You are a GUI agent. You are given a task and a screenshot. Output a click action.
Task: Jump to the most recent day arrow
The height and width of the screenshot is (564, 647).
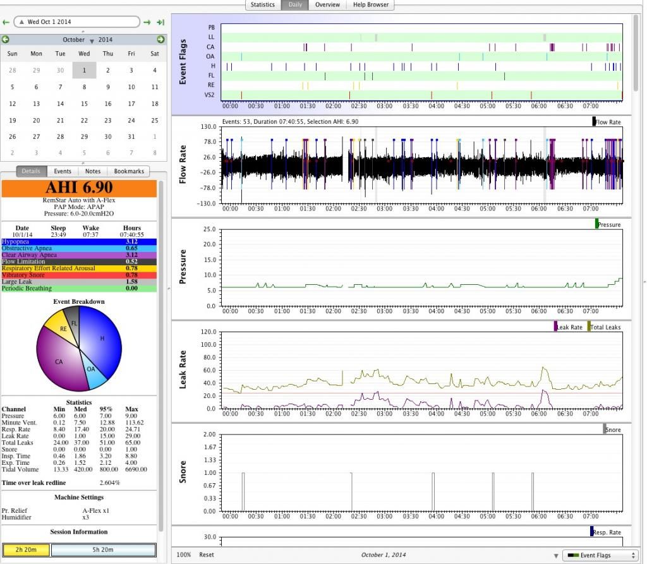(161, 22)
